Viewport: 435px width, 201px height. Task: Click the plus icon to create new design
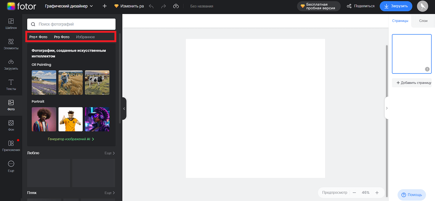pyautogui.click(x=105, y=6)
